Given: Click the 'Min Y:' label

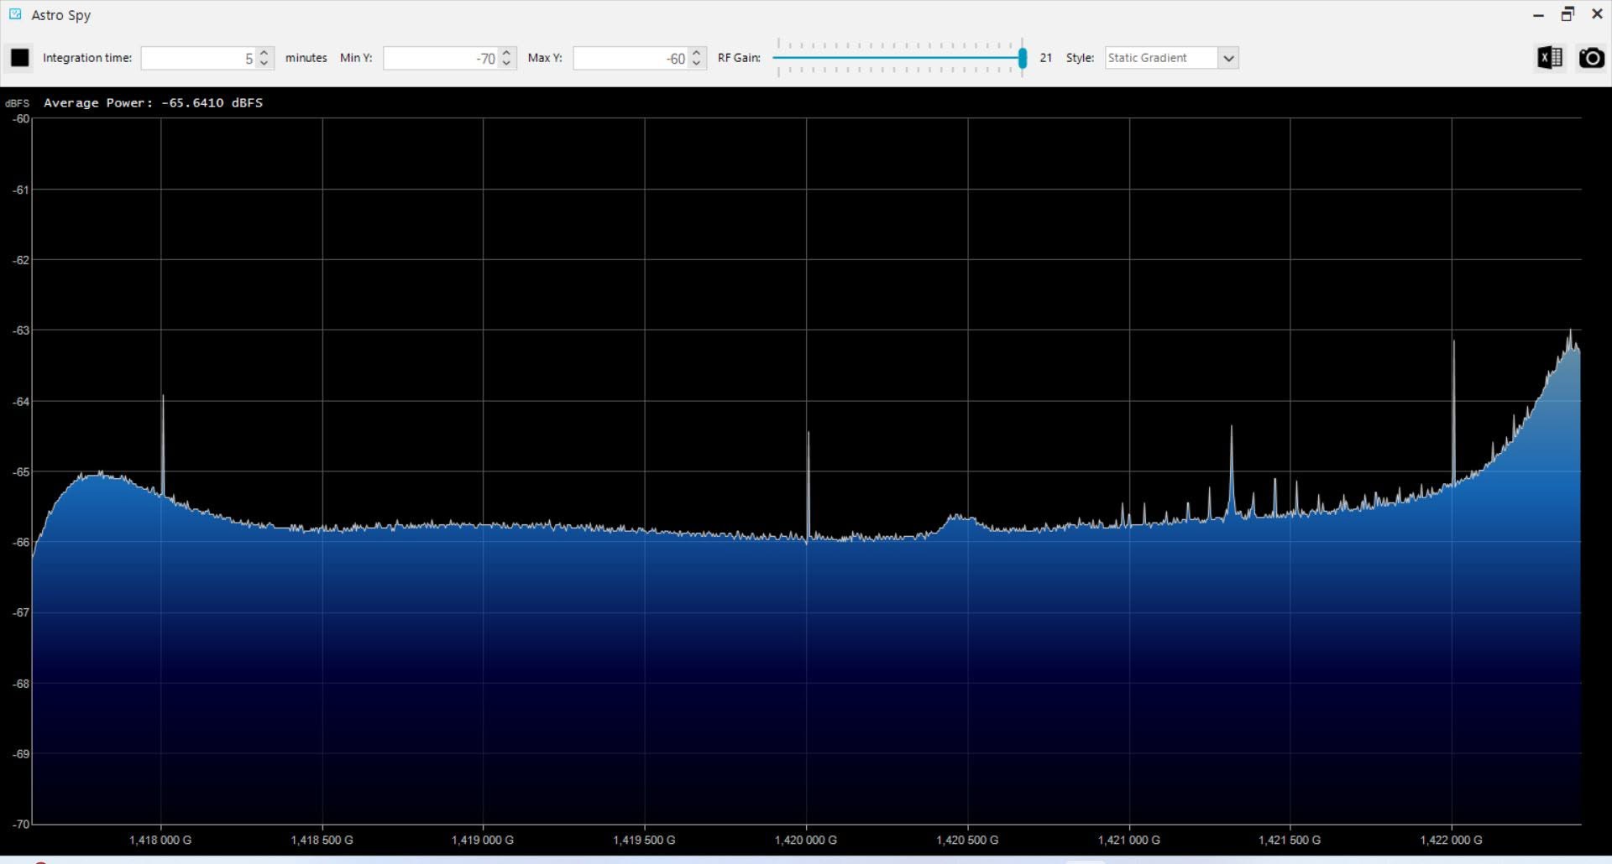Looking at the screenshot, I should click(x=356, y=58).
